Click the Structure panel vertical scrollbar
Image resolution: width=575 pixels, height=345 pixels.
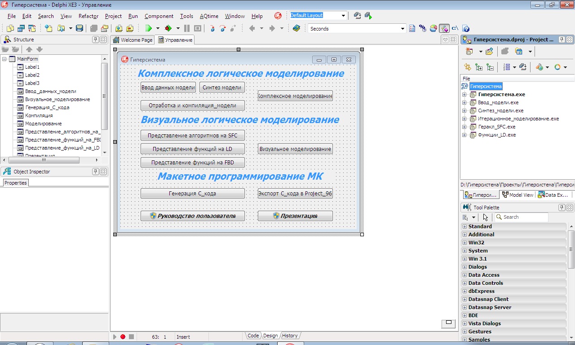point(105,106)
